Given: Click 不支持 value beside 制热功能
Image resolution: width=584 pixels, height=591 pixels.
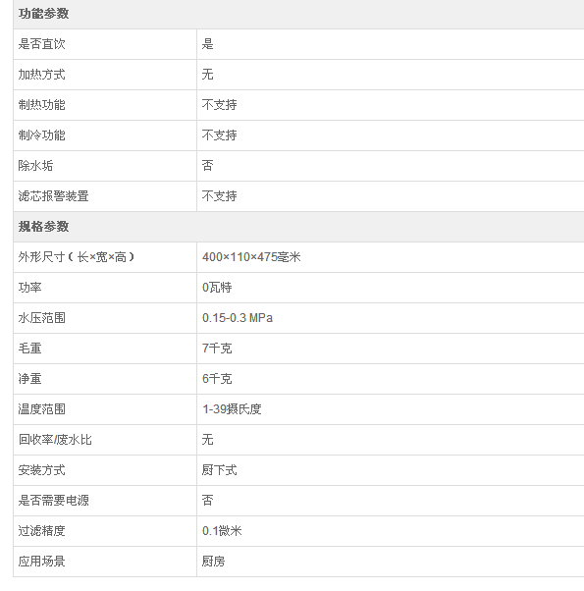Looking at the screenshot, I should [x=219, y=105].
